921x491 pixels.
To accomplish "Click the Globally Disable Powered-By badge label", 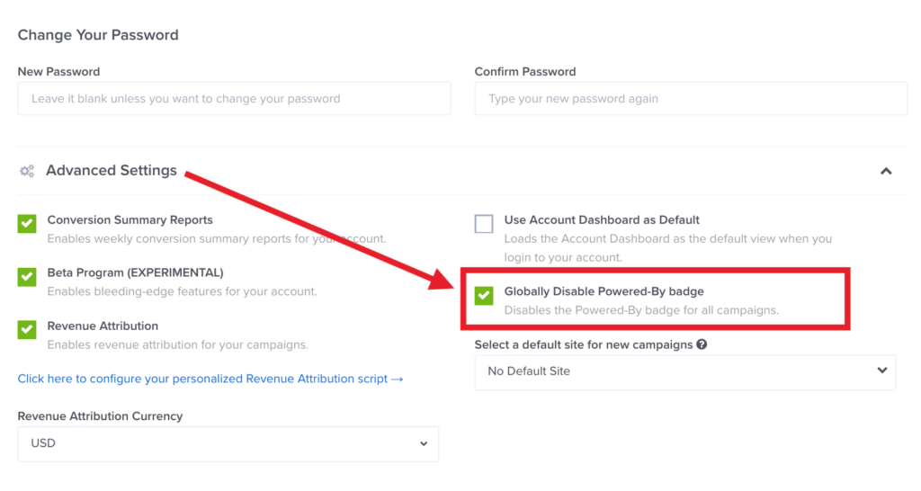I will coord(604,291).
